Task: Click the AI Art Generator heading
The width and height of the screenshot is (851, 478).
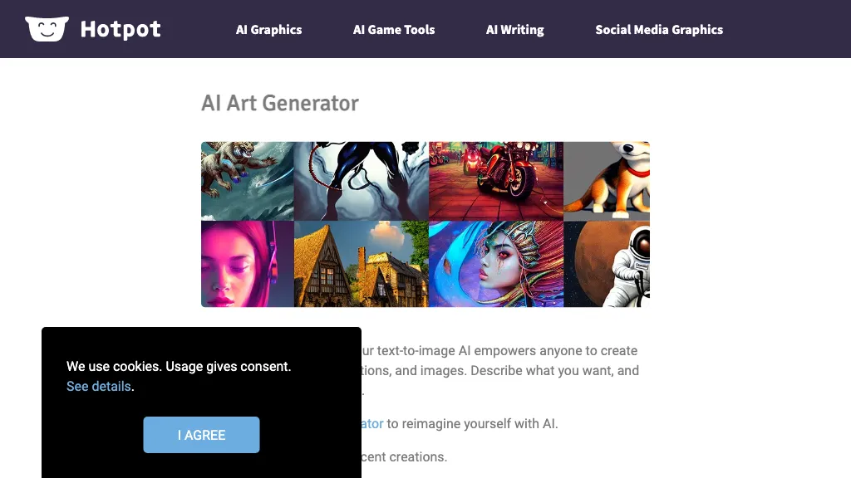Action: (279, 104)
